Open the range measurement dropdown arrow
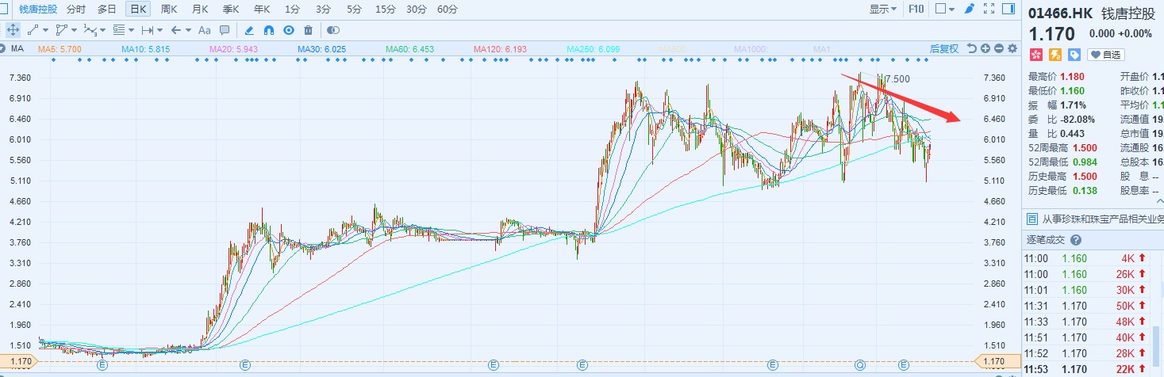 (x=159, y=30)
